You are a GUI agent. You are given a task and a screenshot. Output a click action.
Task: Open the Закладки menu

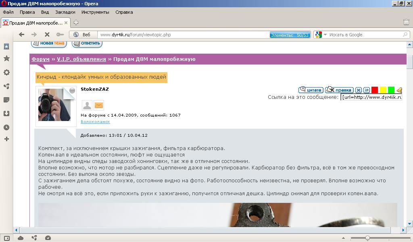point(65,12)
